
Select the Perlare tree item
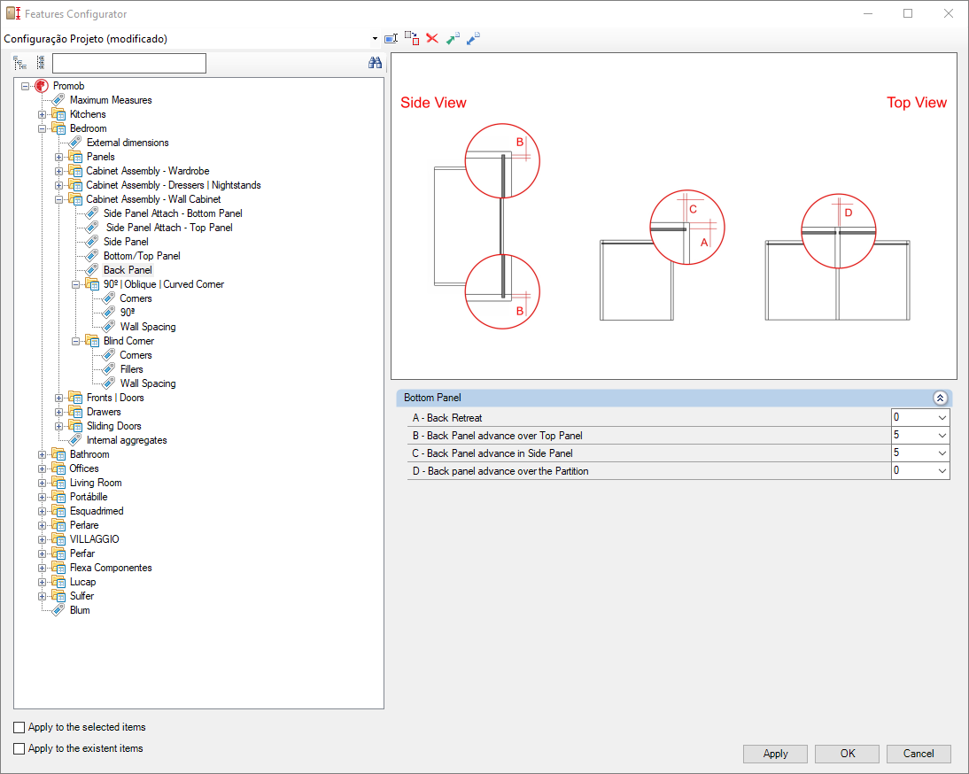click(x=84, y=525)
